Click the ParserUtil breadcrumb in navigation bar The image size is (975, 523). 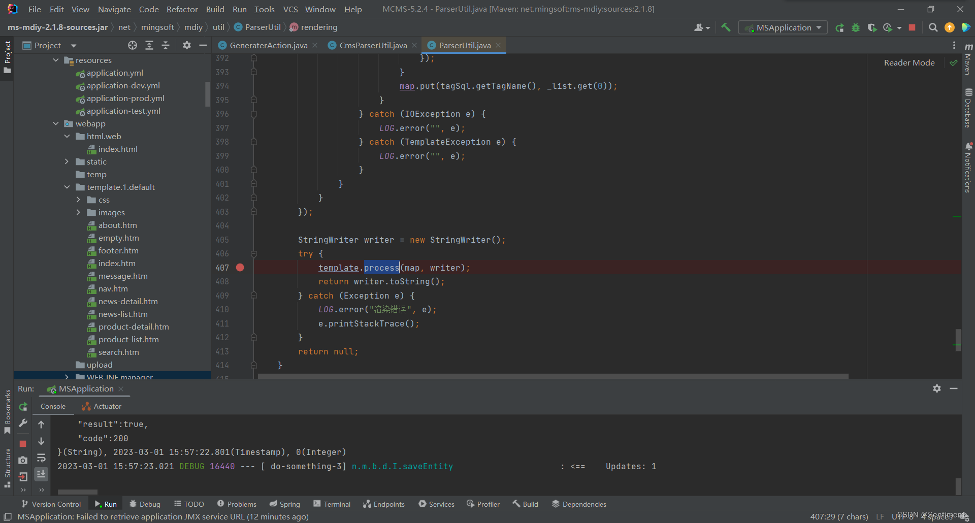pos(257,27)
